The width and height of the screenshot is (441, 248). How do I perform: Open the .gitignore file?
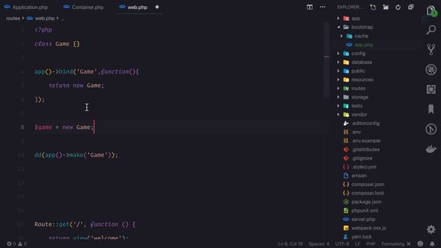(362, 158)
